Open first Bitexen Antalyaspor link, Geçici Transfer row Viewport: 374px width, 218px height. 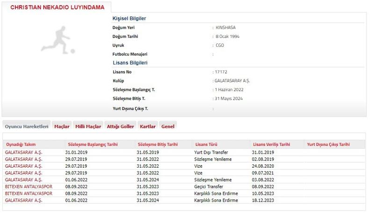(x=29, y=187)
